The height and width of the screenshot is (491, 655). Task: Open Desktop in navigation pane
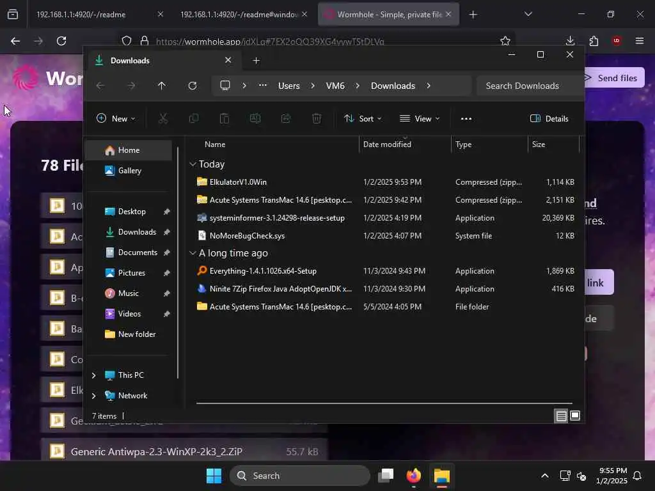click(x=132, y=212)
